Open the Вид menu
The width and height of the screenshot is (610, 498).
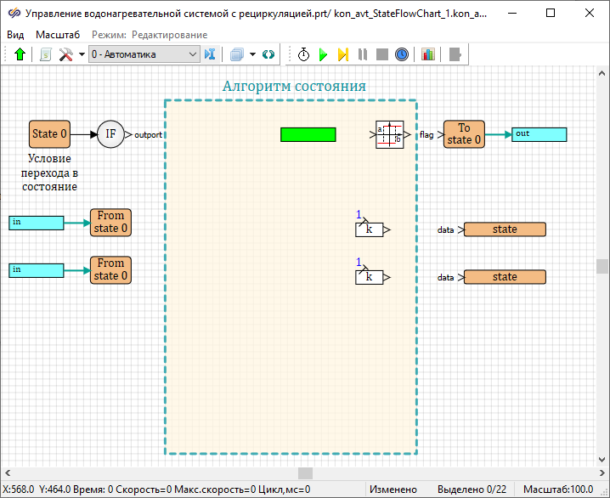pyautogui.click(x=15, y=34)
